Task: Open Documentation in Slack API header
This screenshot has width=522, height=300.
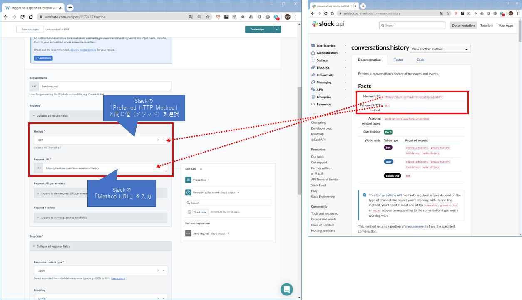Action: [x=463, y=25]
